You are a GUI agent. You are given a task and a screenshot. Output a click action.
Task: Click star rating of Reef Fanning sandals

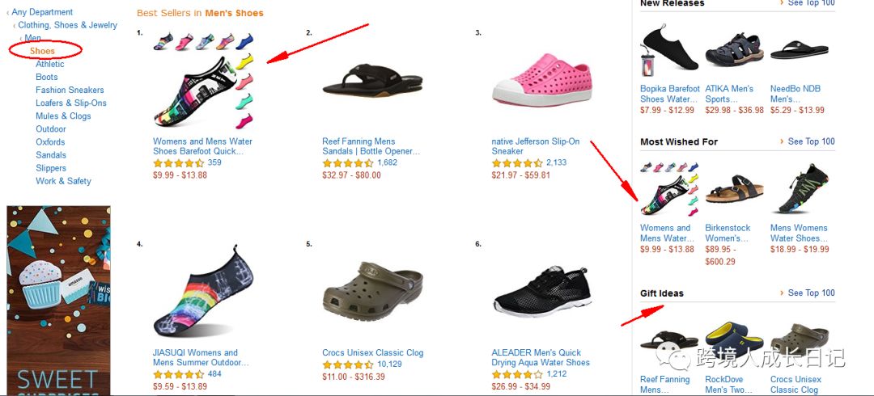point(348,163)
